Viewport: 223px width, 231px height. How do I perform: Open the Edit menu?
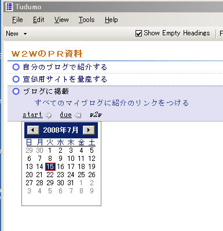click(x=39, y=20)
